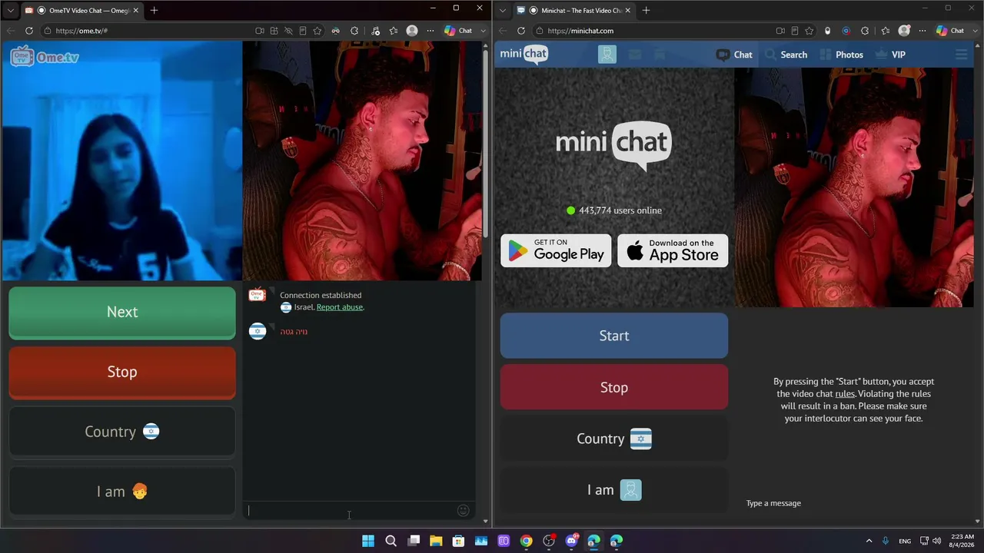The height and width of the screenshot is (553, 984).
Task: Click the minichat.com address bar
Action: tap(653, 31)
